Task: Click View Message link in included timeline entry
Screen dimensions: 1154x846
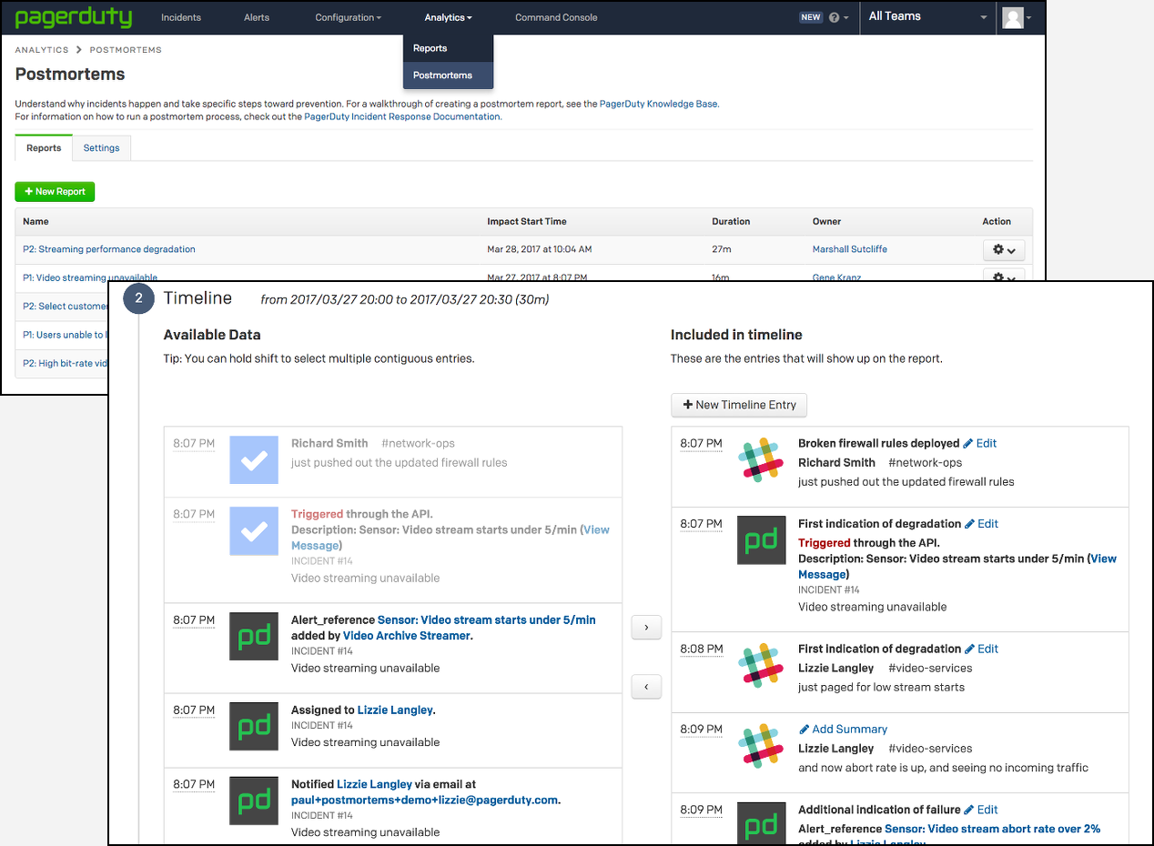Action: click(957, 567)
